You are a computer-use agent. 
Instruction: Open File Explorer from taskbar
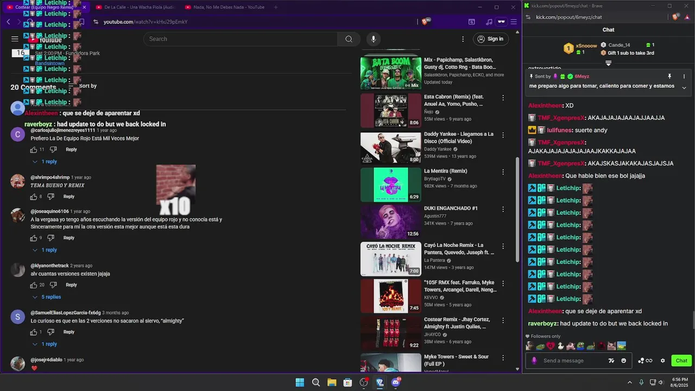click(x=332, y=382)
